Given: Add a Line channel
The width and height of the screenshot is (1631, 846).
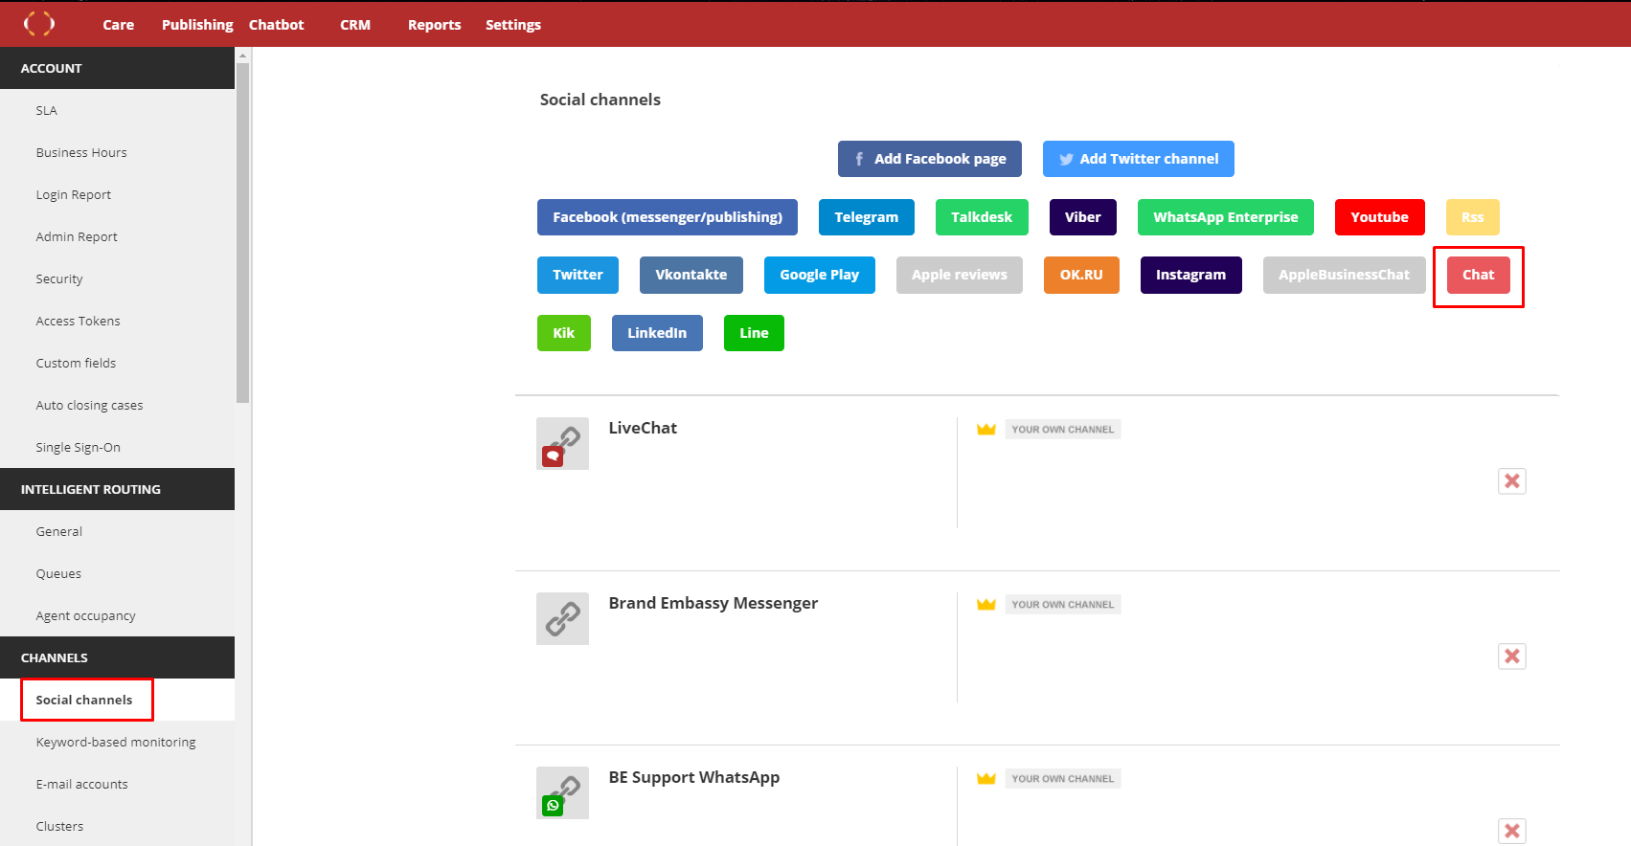Looking at the screenshot, I should coord(754,333).
